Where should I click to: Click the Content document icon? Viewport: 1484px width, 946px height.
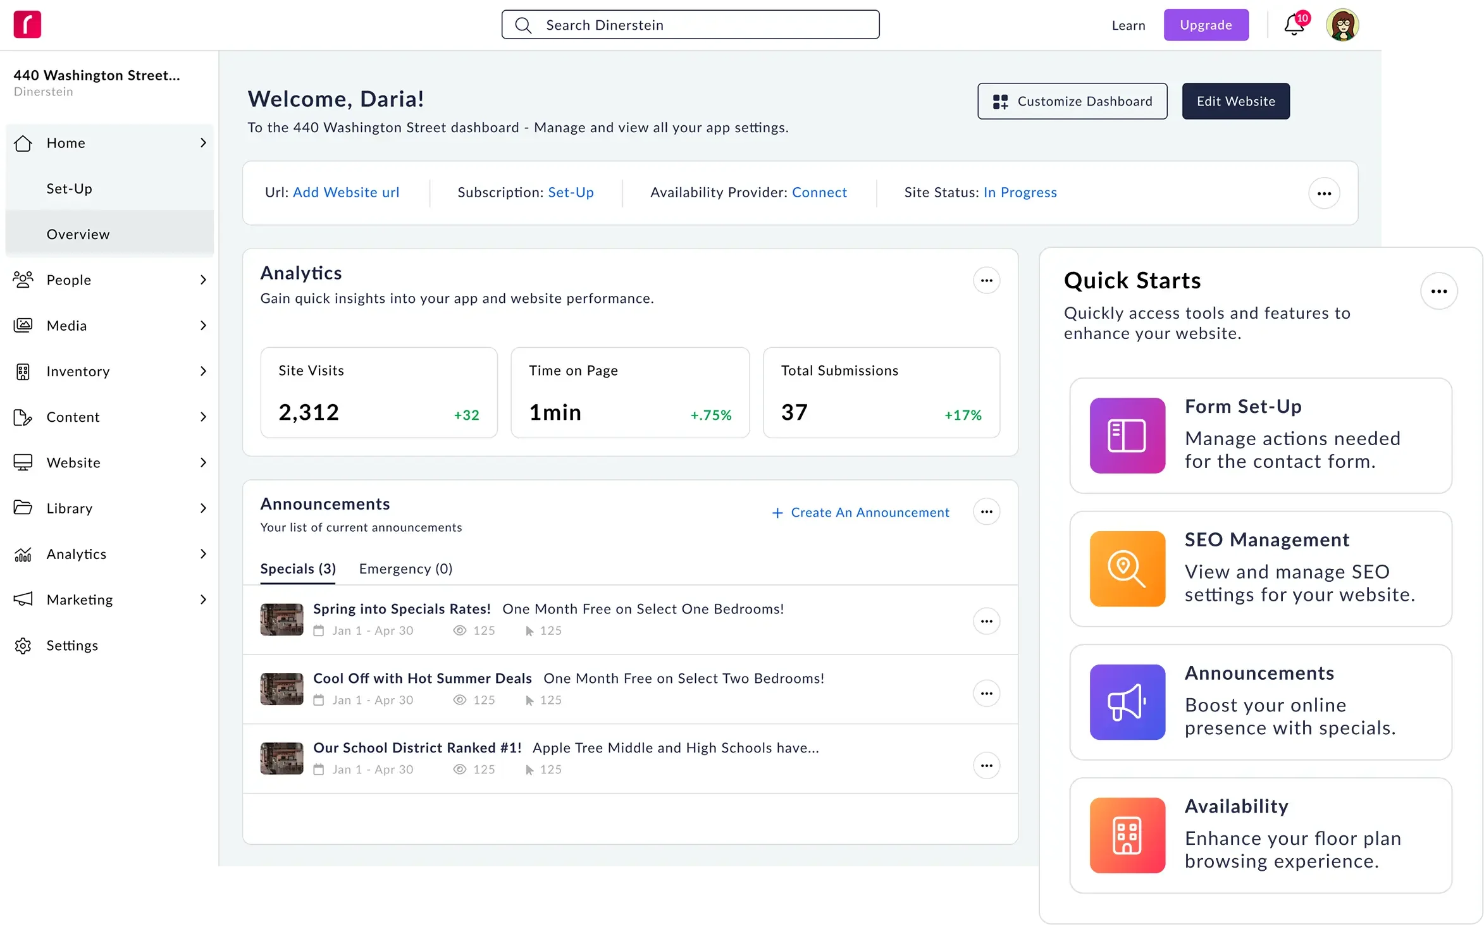pyautogui.click(x=23, y=417)
